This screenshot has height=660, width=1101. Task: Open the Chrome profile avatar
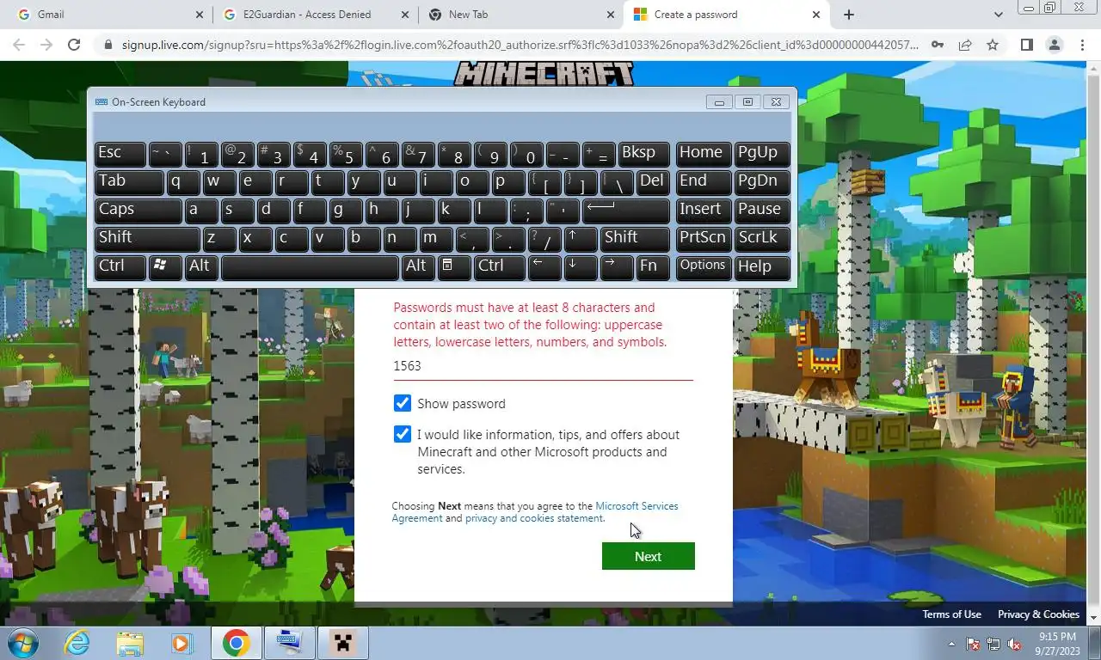(1054, 45)
